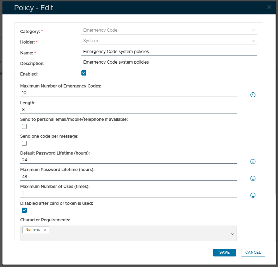Open the Category dropdown
The height and width of the screenshot is (267, 278).
coord(169,30)
